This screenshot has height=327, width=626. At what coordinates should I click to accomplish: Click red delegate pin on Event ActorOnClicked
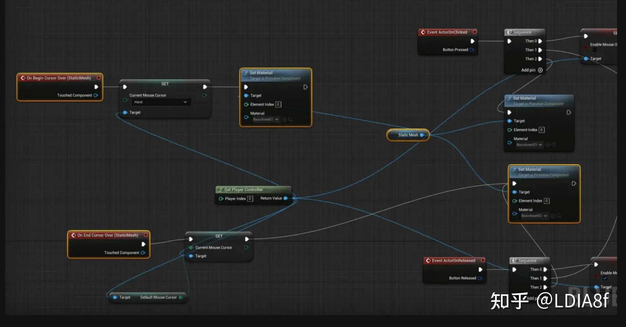coord(475,32)
